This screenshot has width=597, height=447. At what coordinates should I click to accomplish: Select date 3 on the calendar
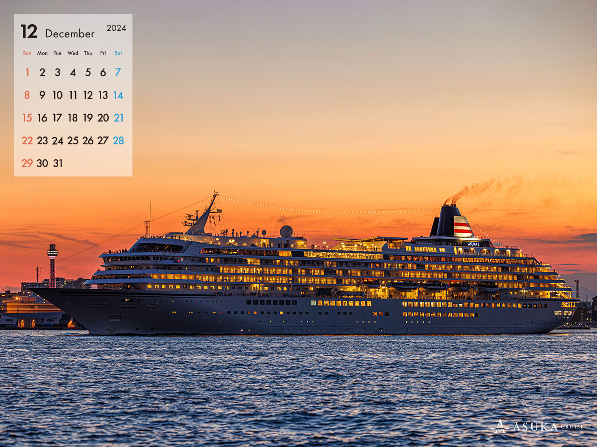pyautogui.click(x=57, y=72)
